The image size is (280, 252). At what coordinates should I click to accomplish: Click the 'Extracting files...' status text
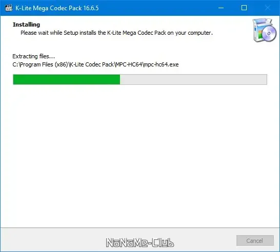coord(33,56)
